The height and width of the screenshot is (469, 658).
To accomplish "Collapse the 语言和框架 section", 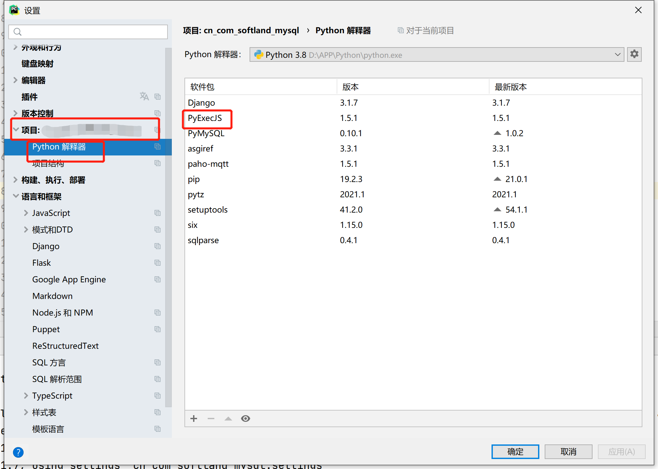I will pos(16,196).
